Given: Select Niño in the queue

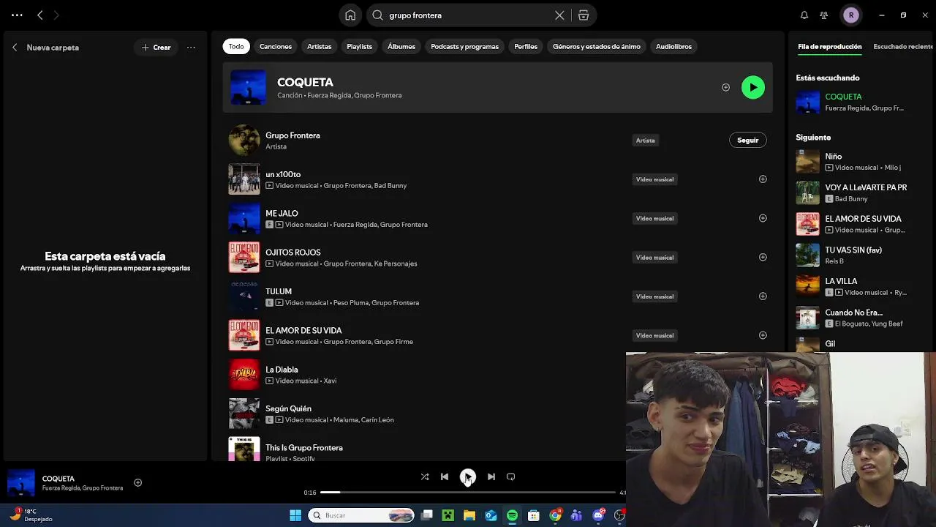Looking at the screenshot, I should point(857,162).
